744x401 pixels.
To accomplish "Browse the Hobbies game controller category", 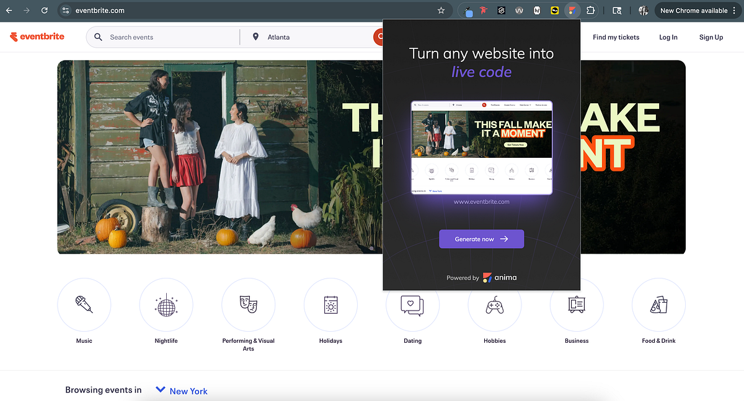I will 495,305.
